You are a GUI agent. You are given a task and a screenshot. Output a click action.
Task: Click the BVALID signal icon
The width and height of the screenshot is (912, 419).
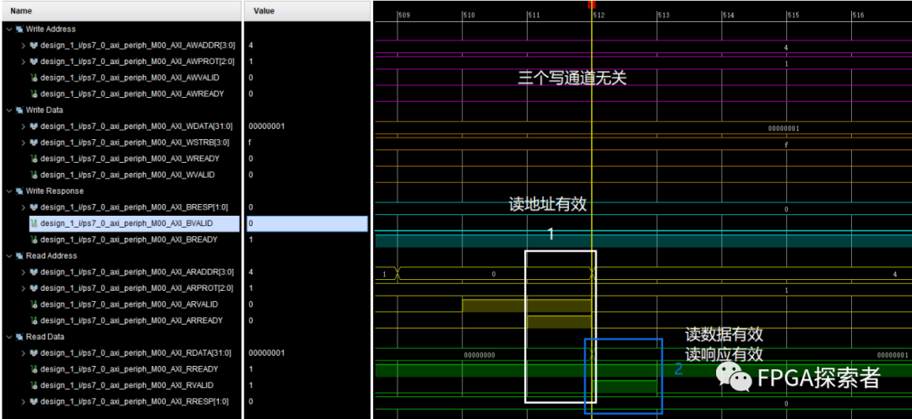tap(35, 223)
